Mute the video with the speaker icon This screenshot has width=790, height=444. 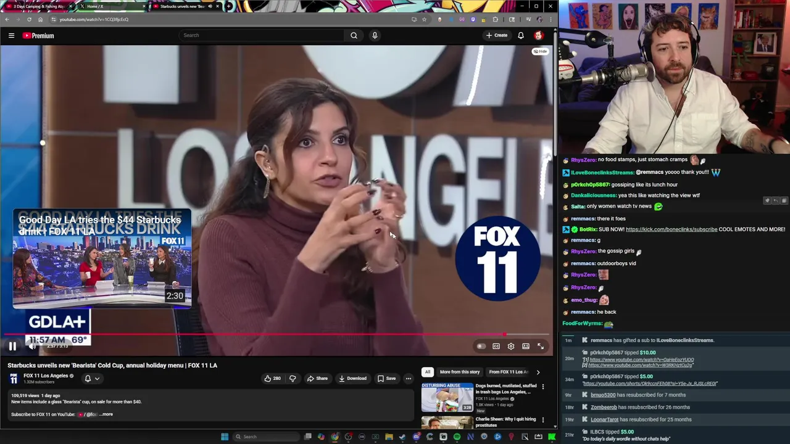click(x=33, y=347)
